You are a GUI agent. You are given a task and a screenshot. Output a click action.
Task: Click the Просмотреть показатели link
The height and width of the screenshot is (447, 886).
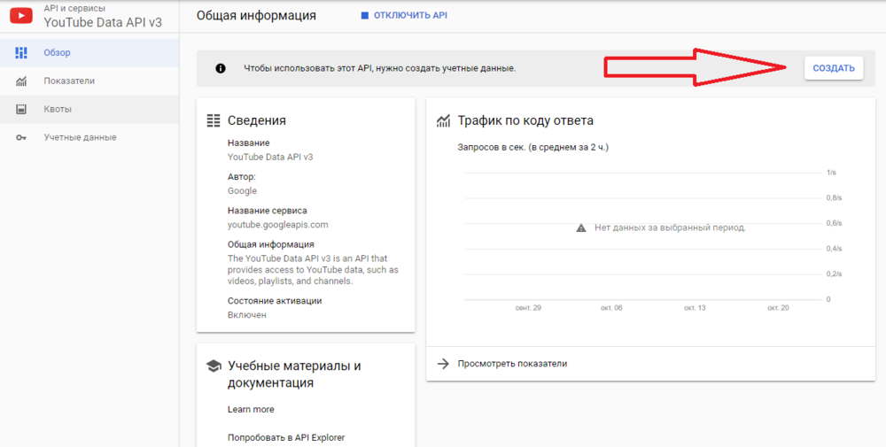[512, 364]
